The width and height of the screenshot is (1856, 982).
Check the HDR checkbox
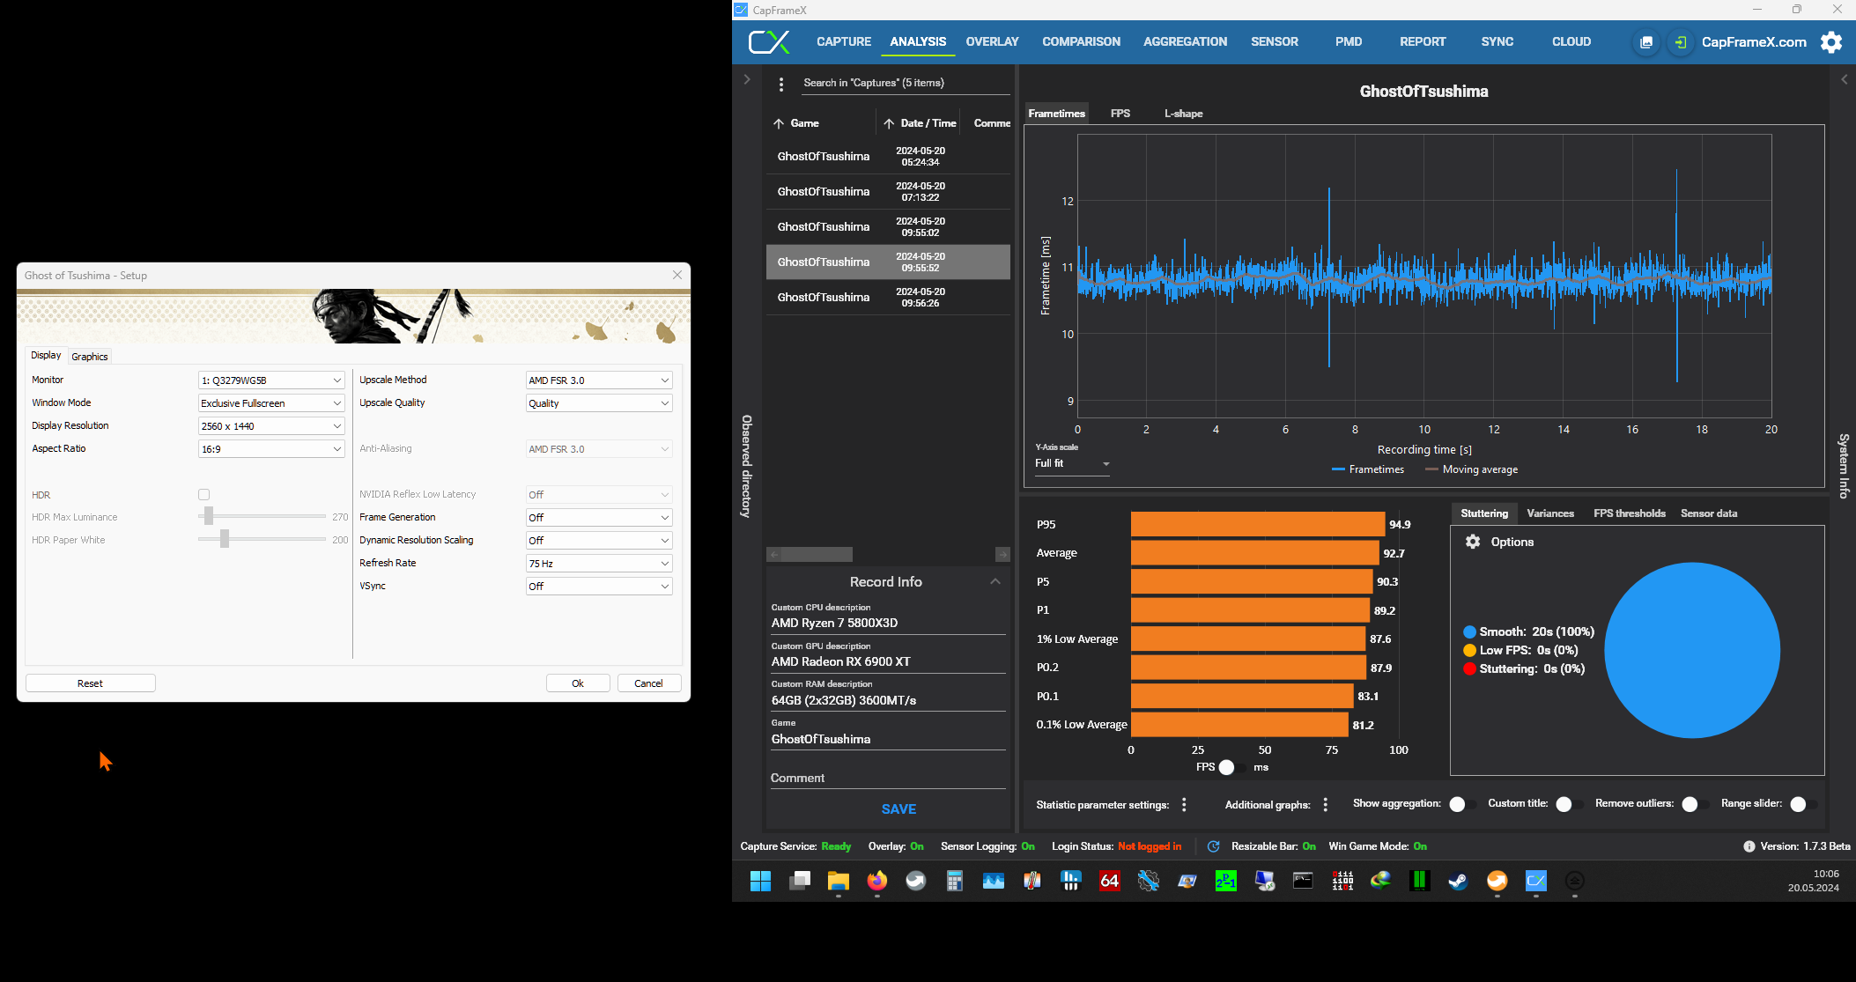(204, 495)
